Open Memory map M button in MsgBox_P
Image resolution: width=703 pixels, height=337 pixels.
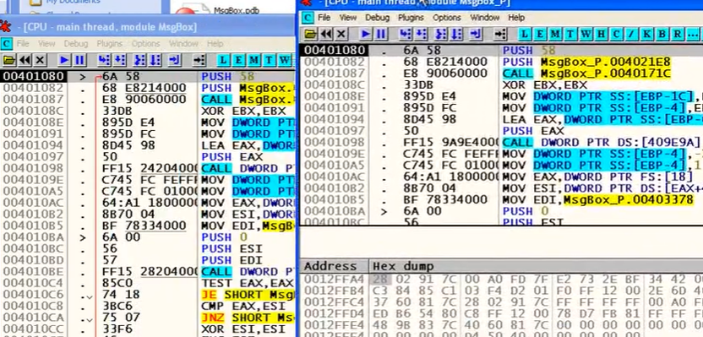coord(555,34)
